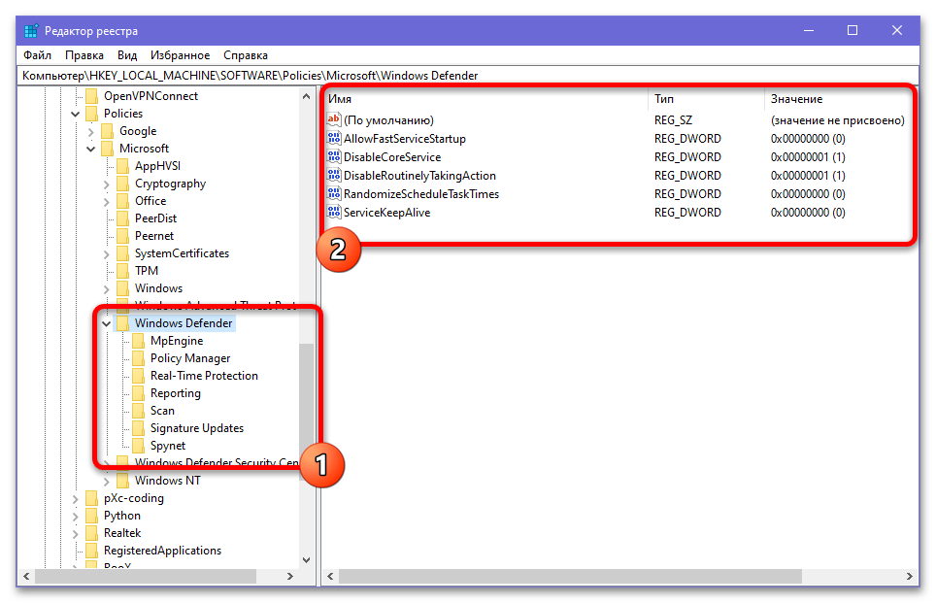Screen dimensions: 936x603
Task: Click the Scan folder icon
Action: point(139,411)
